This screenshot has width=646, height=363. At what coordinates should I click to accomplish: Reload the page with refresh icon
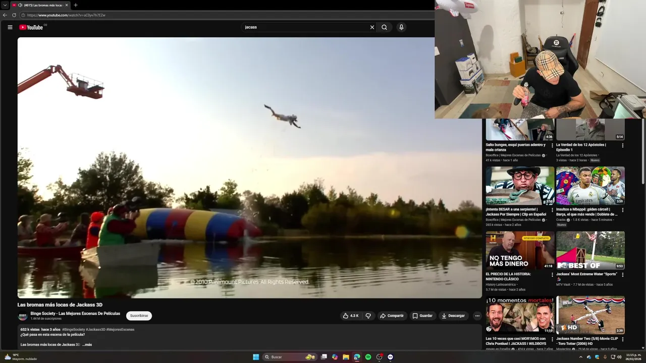tap(14, 15)
